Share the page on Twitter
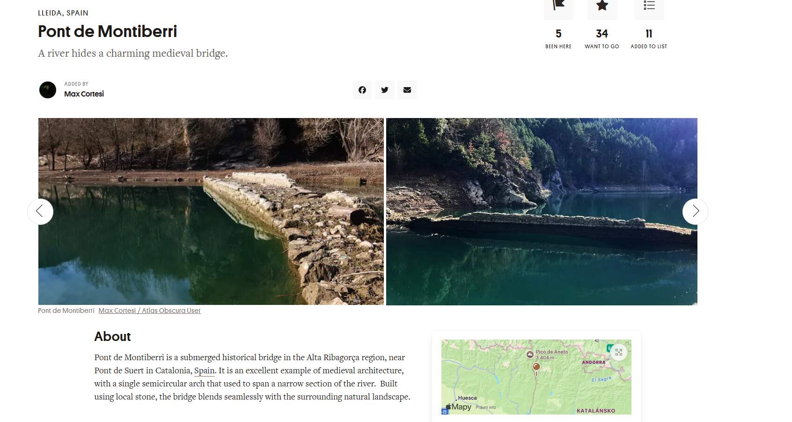 click(385, 90)
